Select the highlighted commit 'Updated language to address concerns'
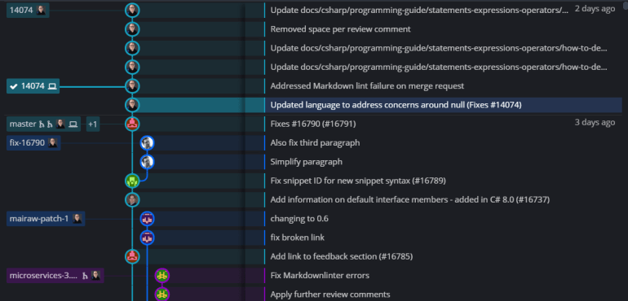The image size is (628, 301). pyautogui.click(x=396, y=105)
